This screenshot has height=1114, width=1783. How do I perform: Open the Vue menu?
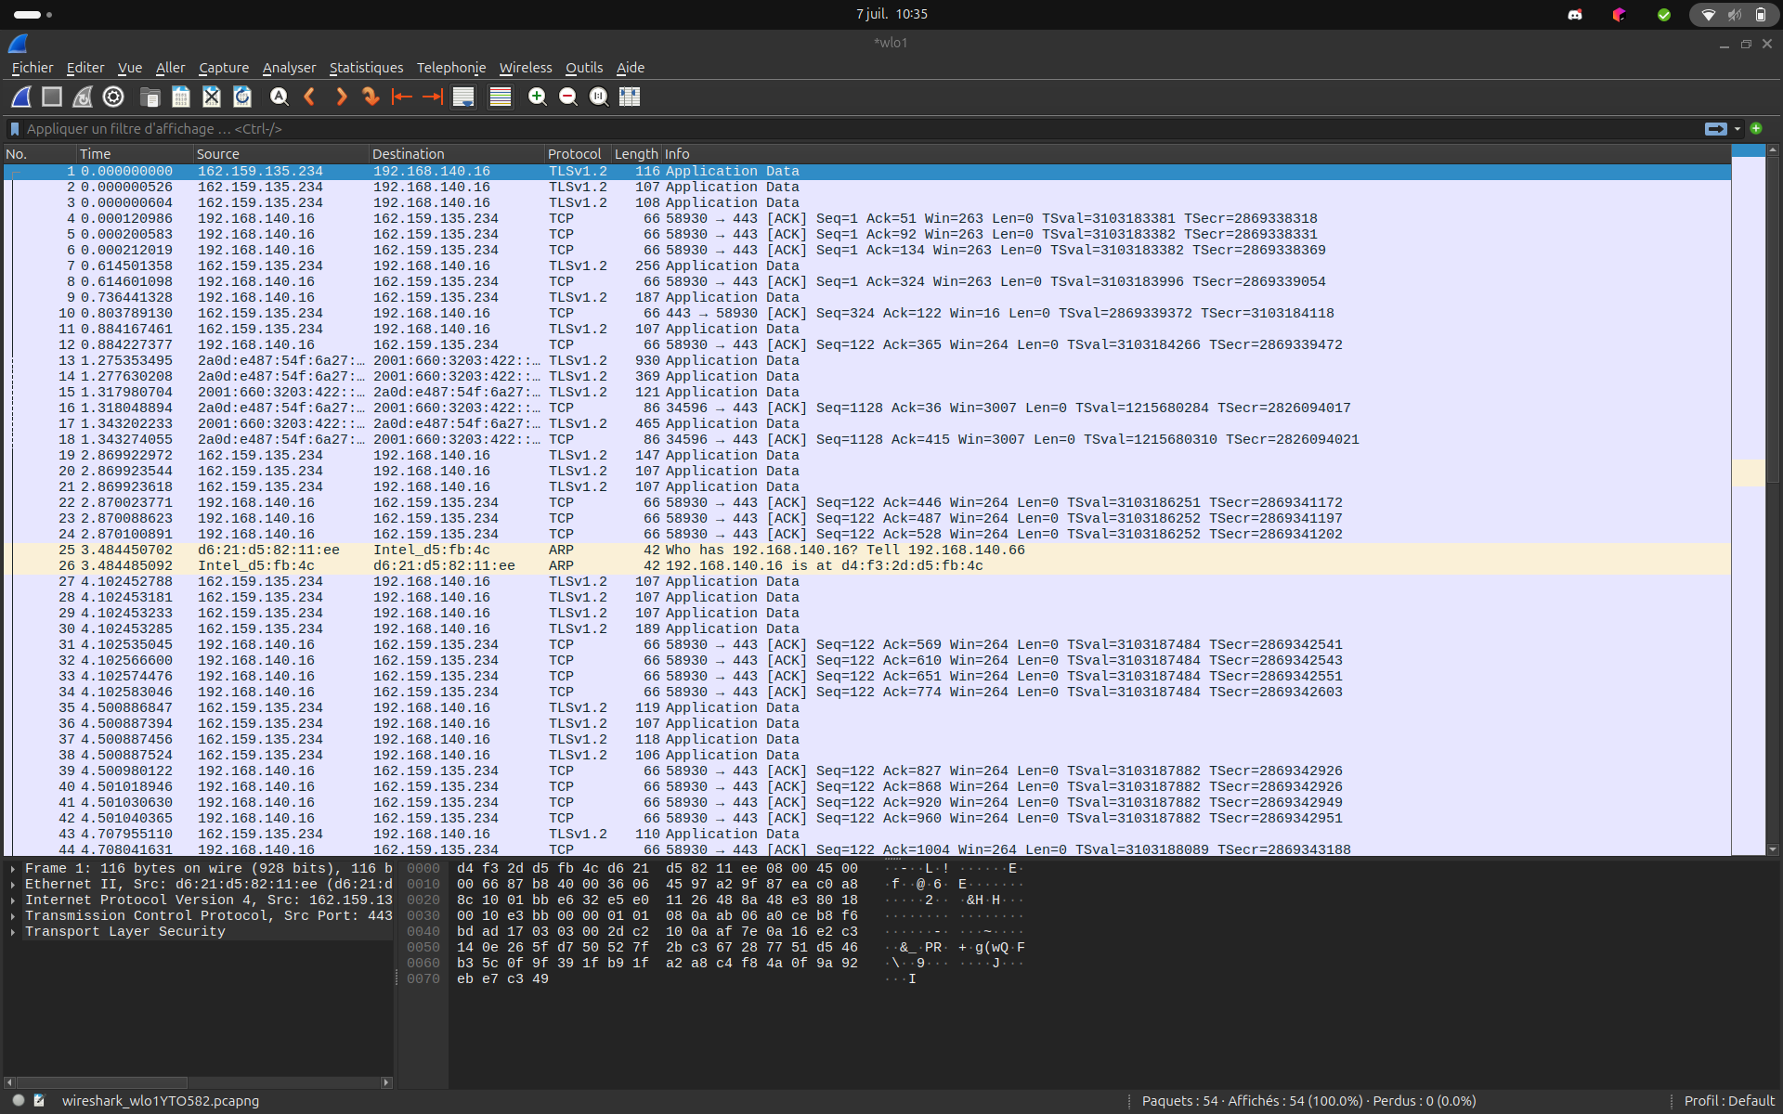tap(130, 68)
